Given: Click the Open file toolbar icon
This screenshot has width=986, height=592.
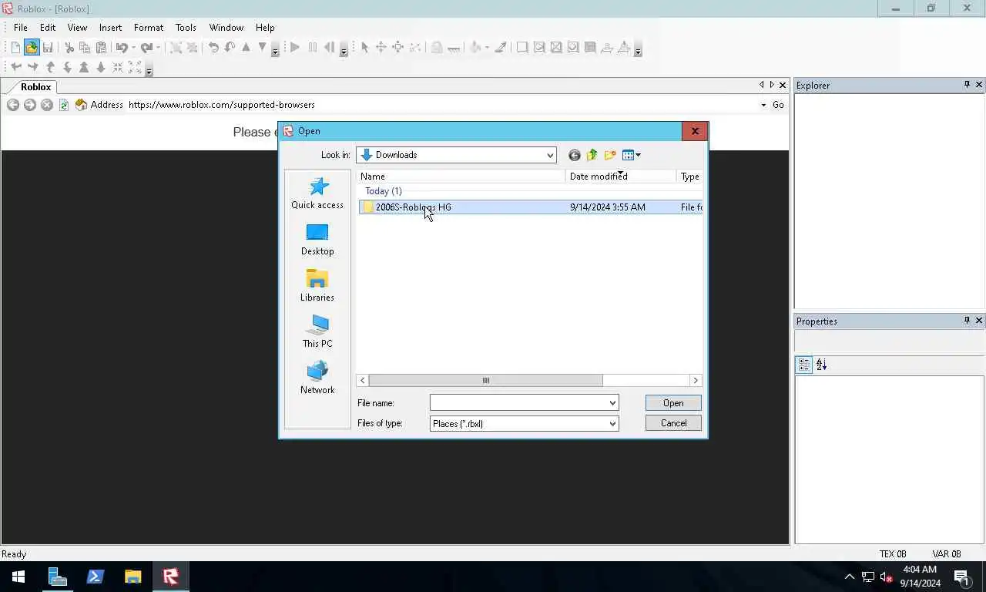Looking at the screenshot, I should (x=32, y=48).
